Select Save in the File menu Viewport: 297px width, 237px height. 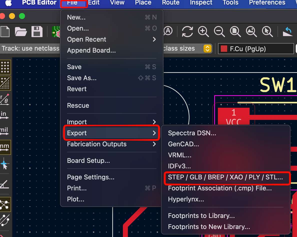pyautogui.click(x=112, y=67)
